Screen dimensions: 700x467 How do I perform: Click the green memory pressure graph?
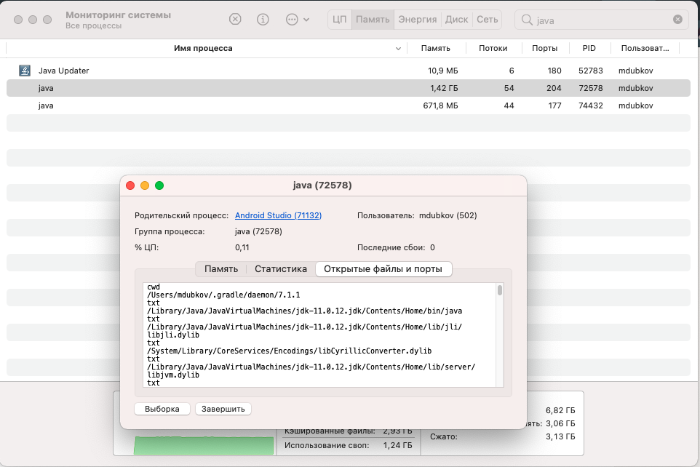pyautogui.click(x=204, y=446)
